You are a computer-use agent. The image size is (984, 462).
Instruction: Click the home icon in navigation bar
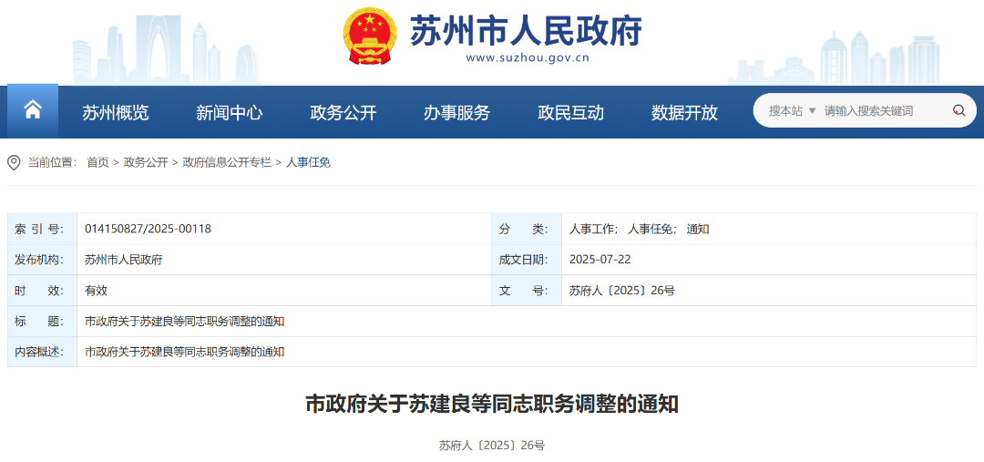pyautogui.click(x=33, y=111)
